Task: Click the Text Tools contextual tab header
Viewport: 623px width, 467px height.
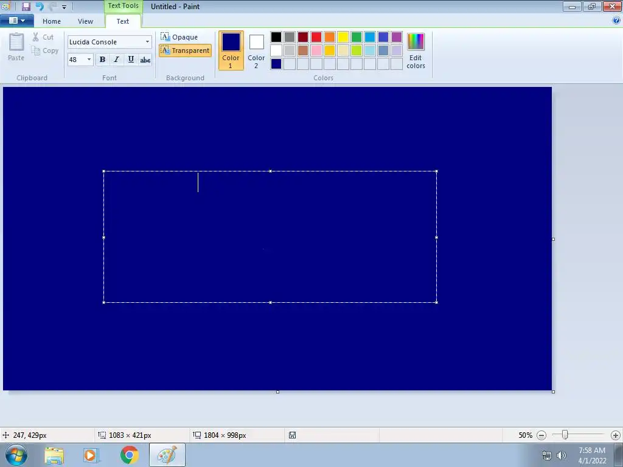Action: (x=124, y=6)
